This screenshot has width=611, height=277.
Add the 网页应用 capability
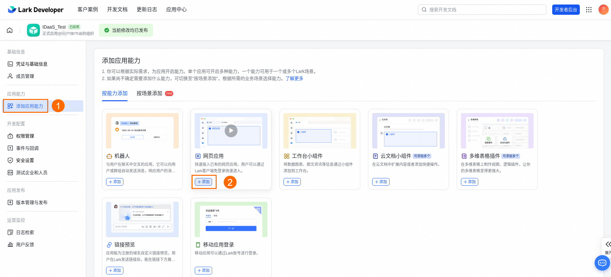coord(203,182)
